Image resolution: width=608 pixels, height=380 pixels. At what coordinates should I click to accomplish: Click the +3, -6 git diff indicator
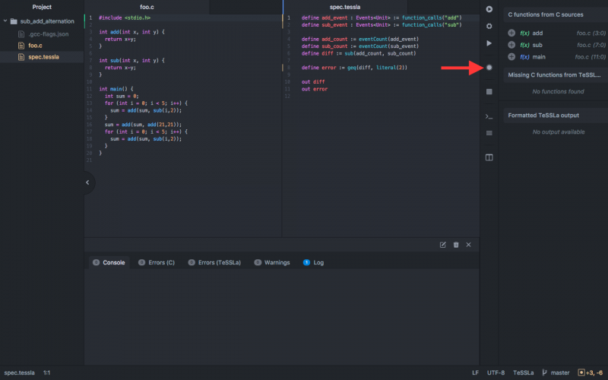pyautogui.click(x=591, y=372)
